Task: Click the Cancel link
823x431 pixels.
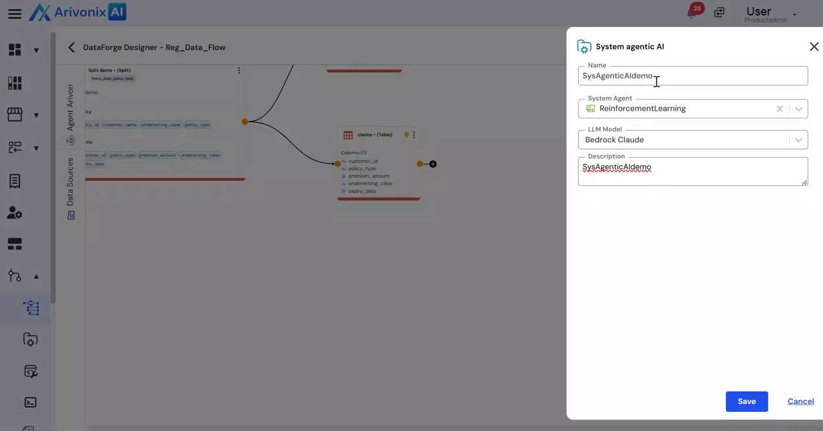Action: point(800,401)
